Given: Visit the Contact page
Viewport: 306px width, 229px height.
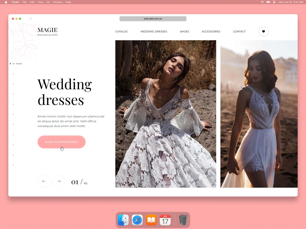Looking at the screenshot, I should click(239, 31).
